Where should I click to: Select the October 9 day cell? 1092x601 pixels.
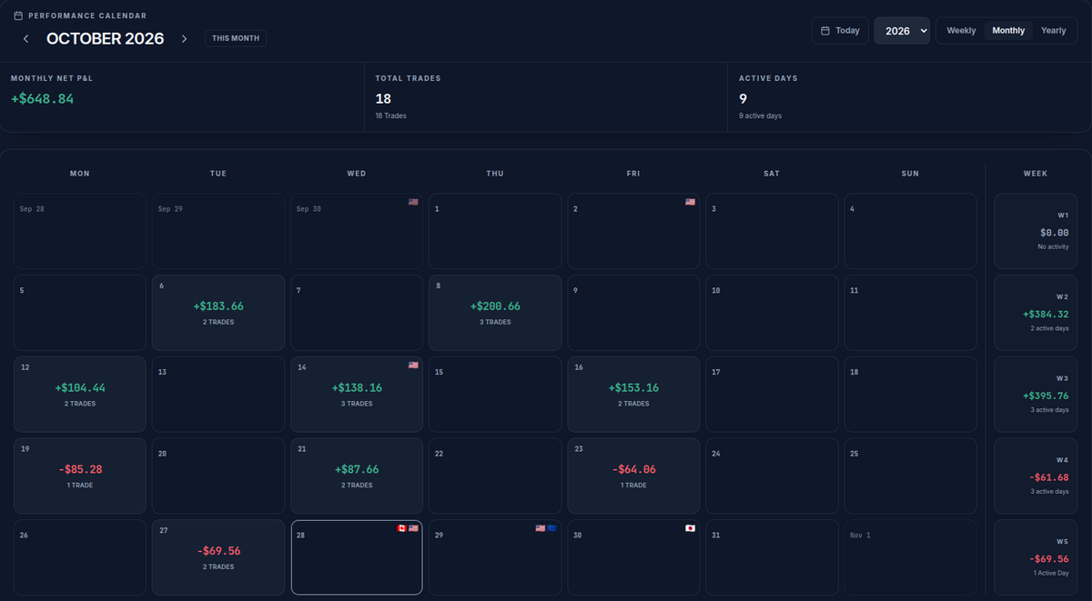click(x=633, y=313)
